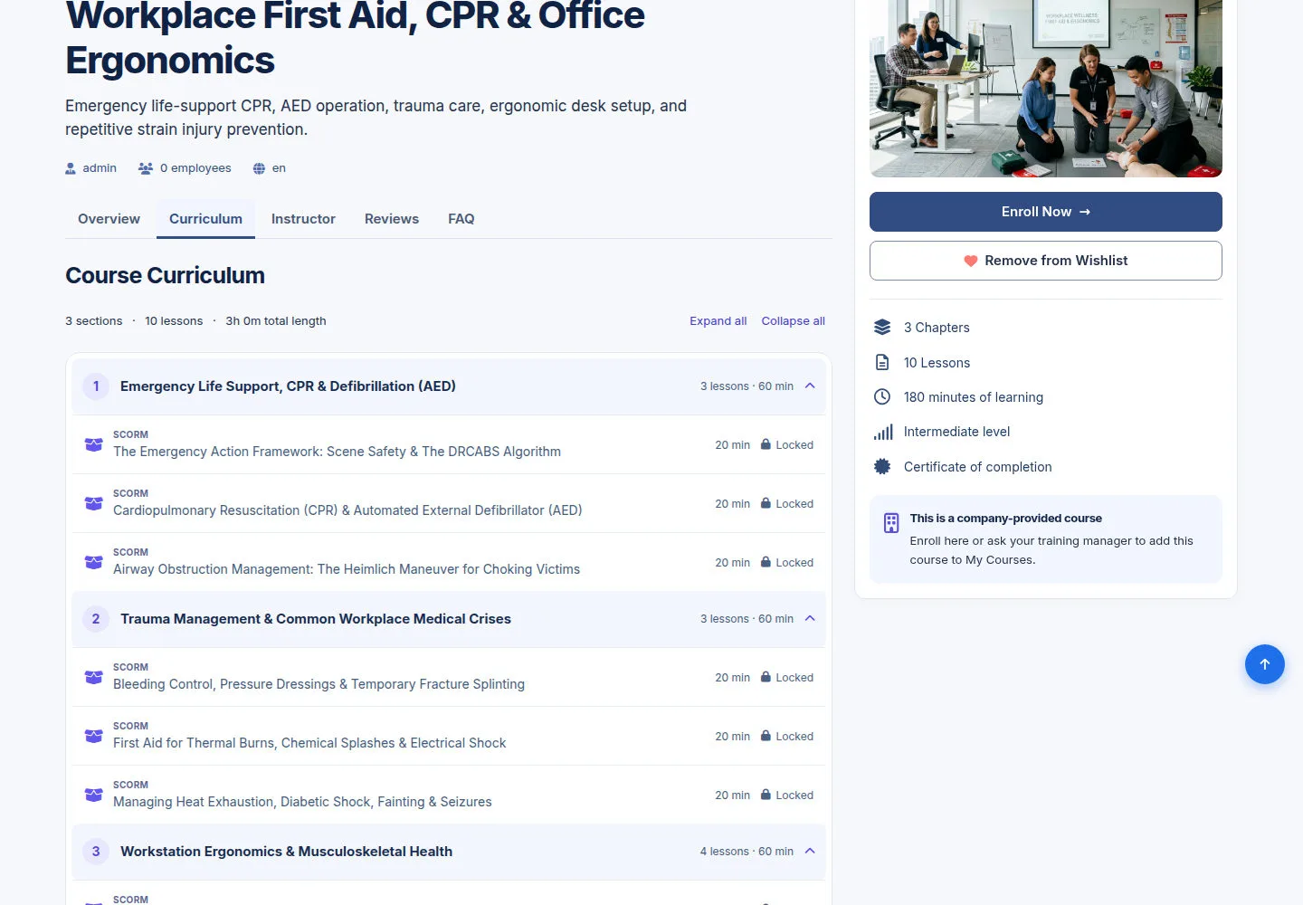This screenshot has height=905, width=1303.
Task: Click the Expand all link
Action: pos(718,321)
